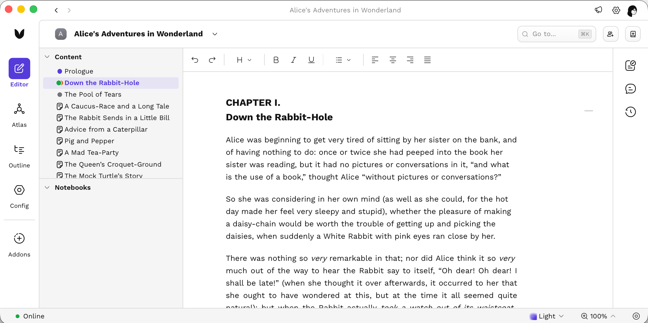
Task: Go back with the navigation arrow
Action: (x=56, y=10)
